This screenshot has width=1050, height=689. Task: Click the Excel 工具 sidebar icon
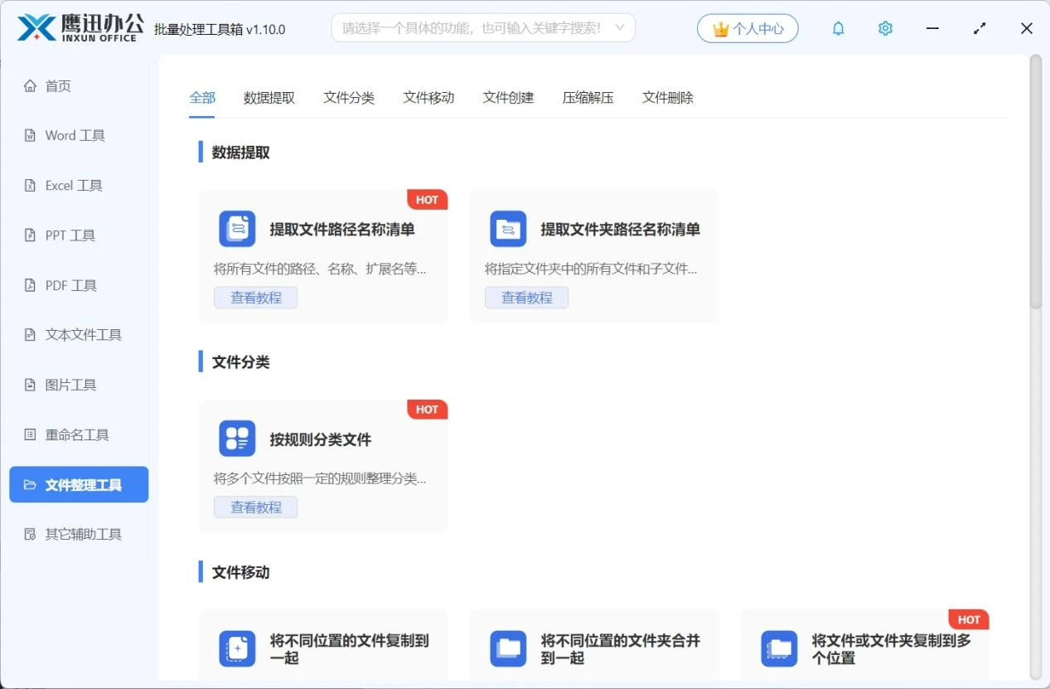[31, 185]
